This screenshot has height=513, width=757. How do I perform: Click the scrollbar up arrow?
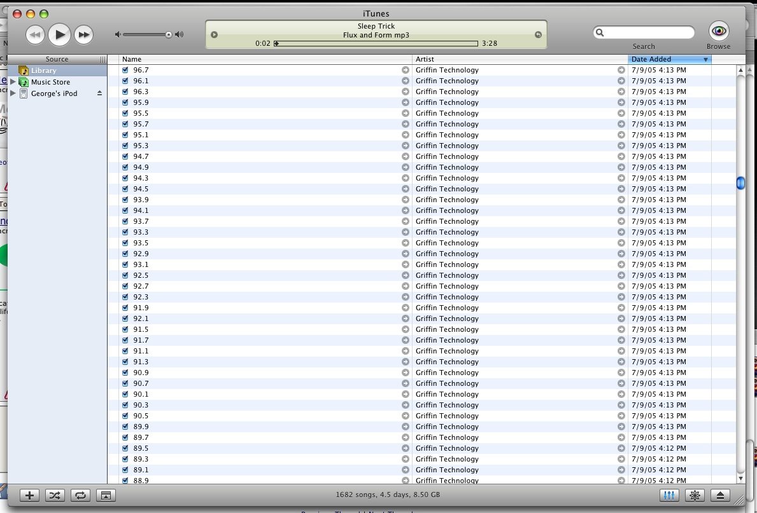click(x=740, y=71)
